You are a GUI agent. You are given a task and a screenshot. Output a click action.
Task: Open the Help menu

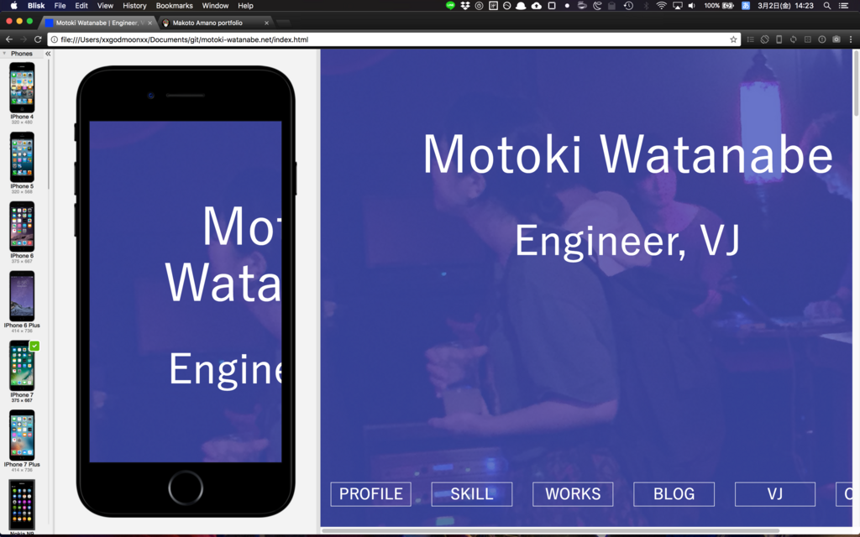[245, 6]
